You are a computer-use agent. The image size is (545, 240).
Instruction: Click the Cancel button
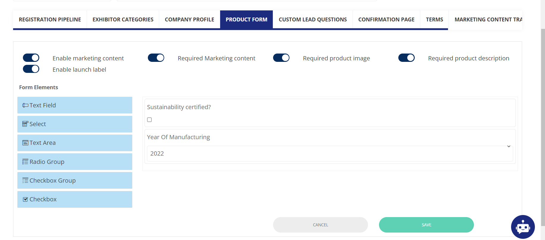pos(320,225)
